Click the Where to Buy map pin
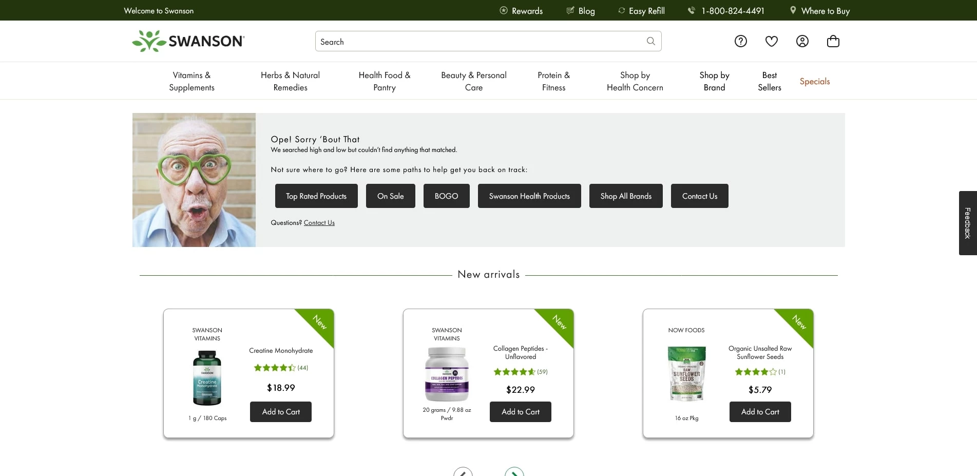Screen dimensions: 977x476 point(792,10)
